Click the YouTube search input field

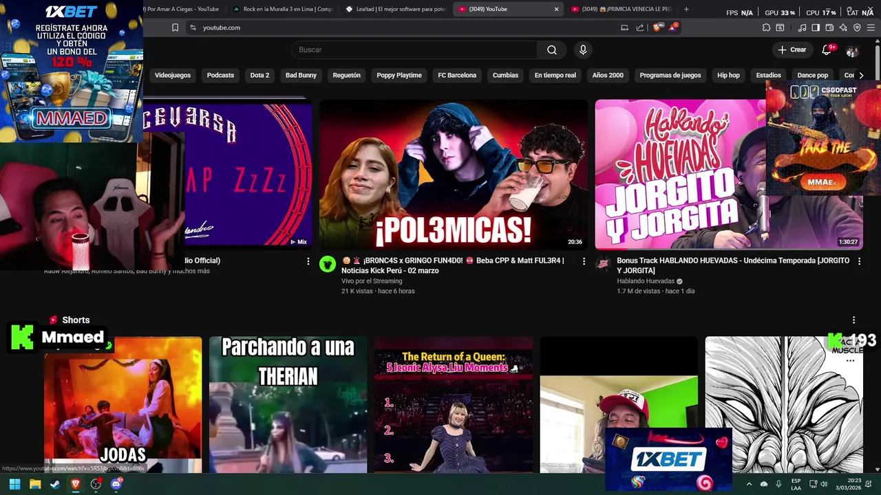[414, 49]
